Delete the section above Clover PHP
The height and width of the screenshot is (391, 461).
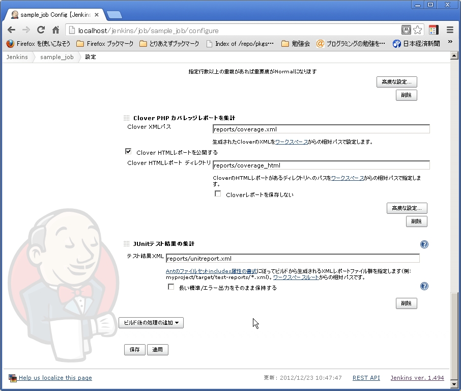pyautogui.click(x=407, y=95)
